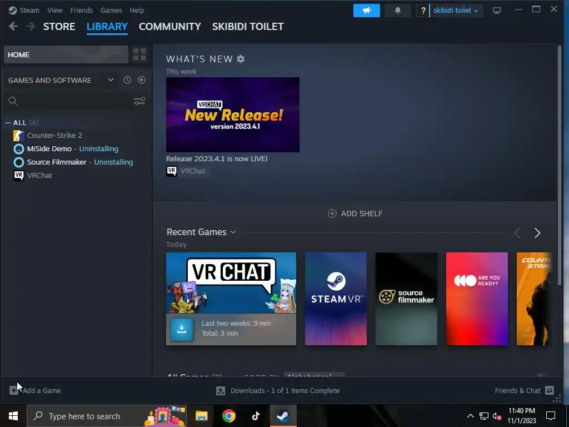Go forward with the right arrow
Viewport: 569px width, 427px height.
pyautogui.click(x=31, y=27)
